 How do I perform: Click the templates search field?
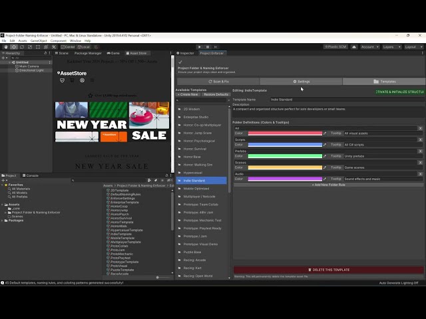201,100
